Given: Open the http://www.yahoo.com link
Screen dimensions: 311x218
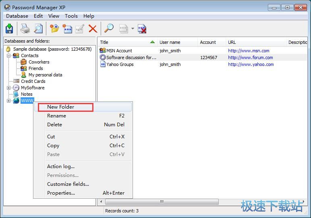Looking at the screenshot, I should tap(251, 64).
